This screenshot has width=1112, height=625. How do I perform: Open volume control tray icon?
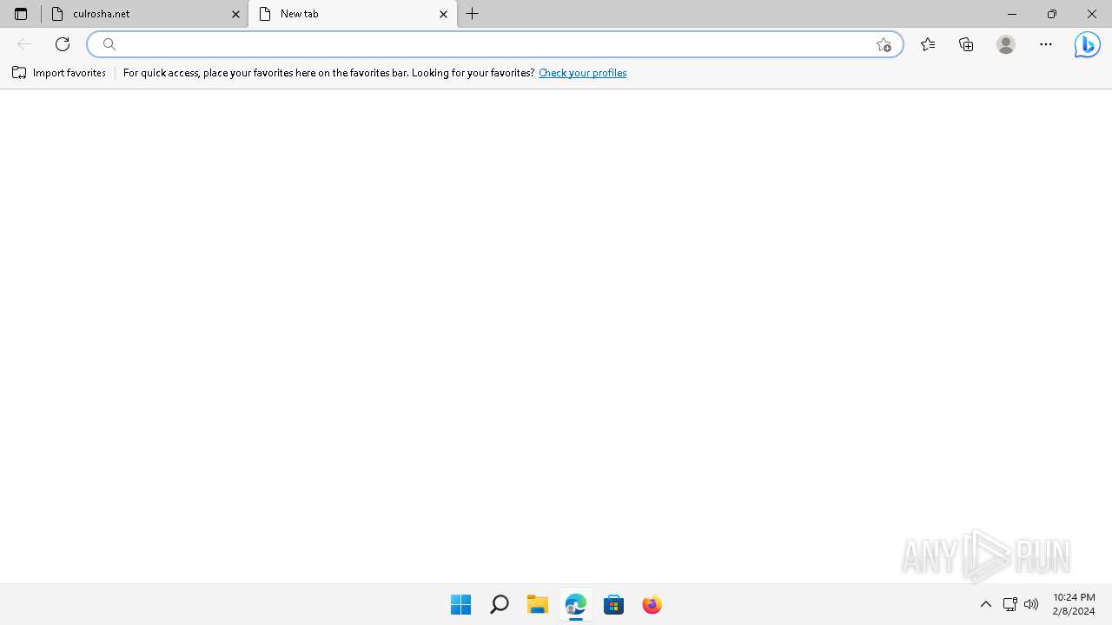tap(1031, 604)
